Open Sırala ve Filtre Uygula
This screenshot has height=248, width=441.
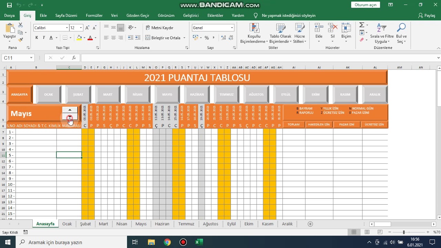(382, 33)
